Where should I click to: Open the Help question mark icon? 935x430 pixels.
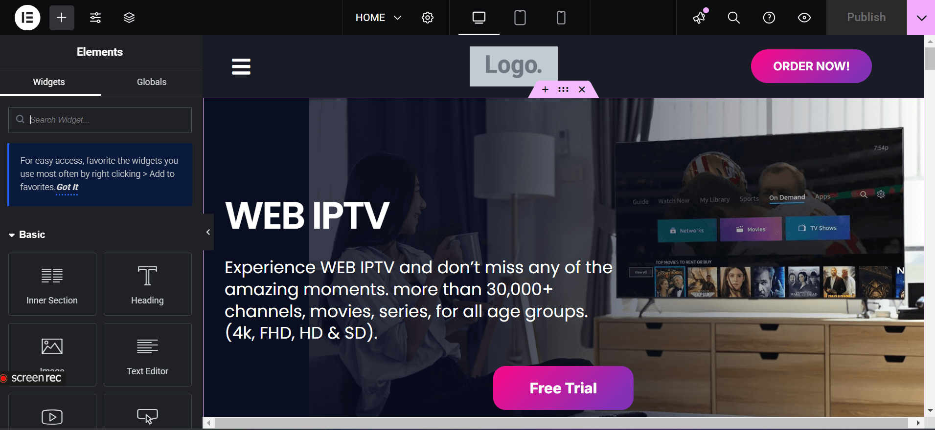[769, 18]
